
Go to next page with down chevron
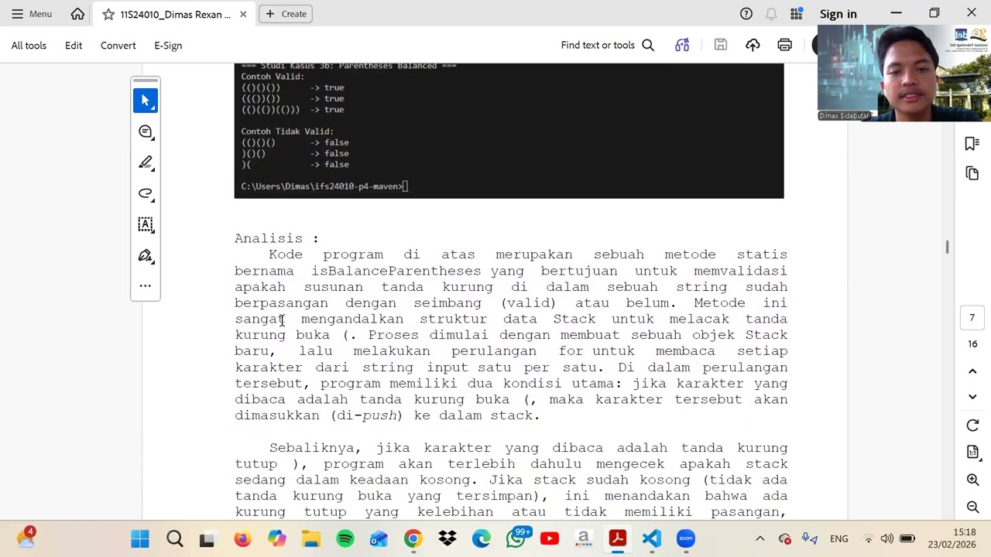[x=972, y=396]
